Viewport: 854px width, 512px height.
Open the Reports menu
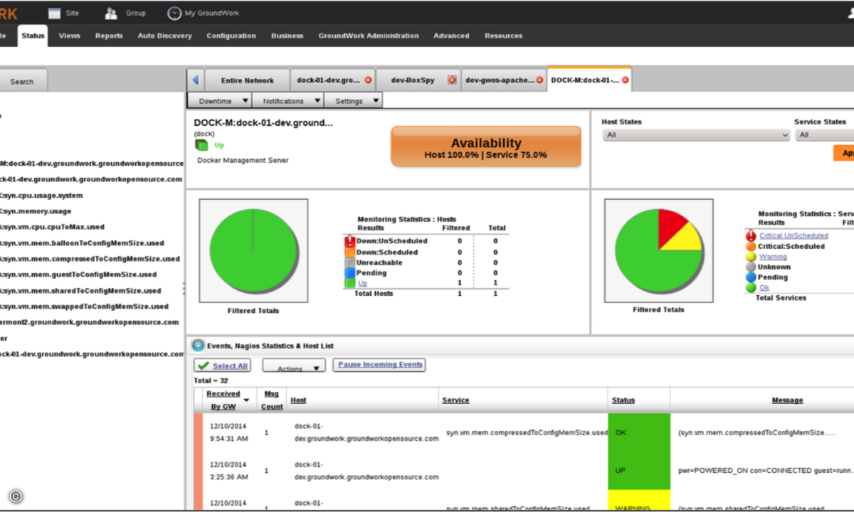(x=109, y=36)
